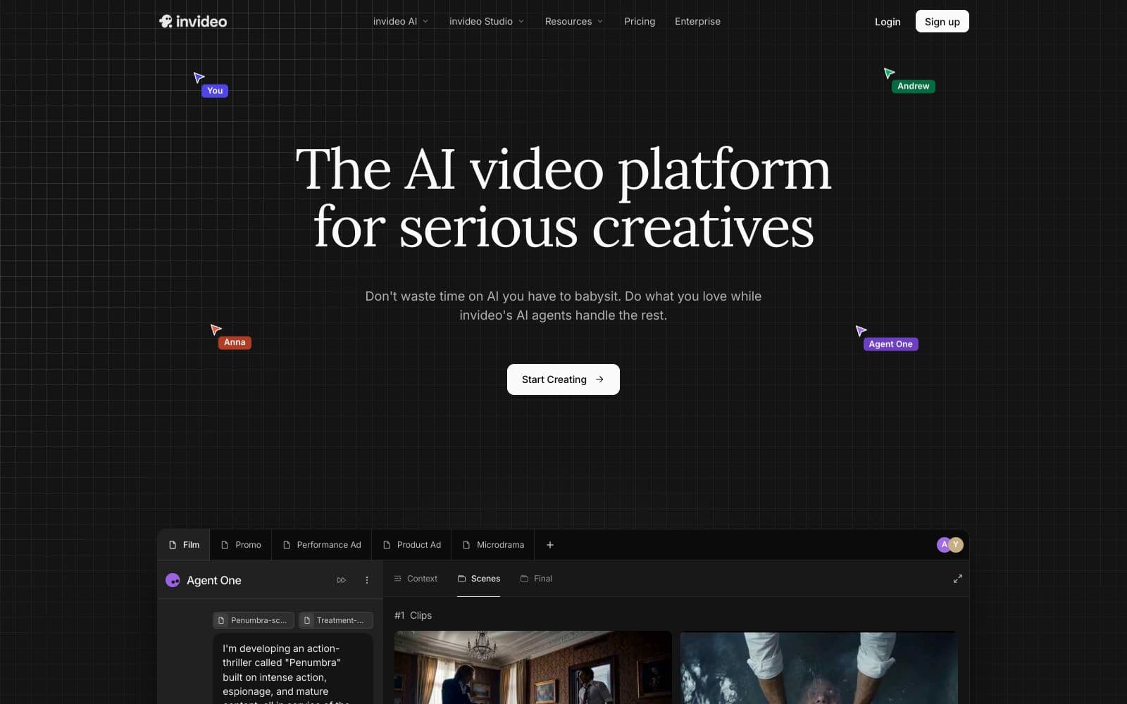Go to the Pricing page

click(640, 21)
